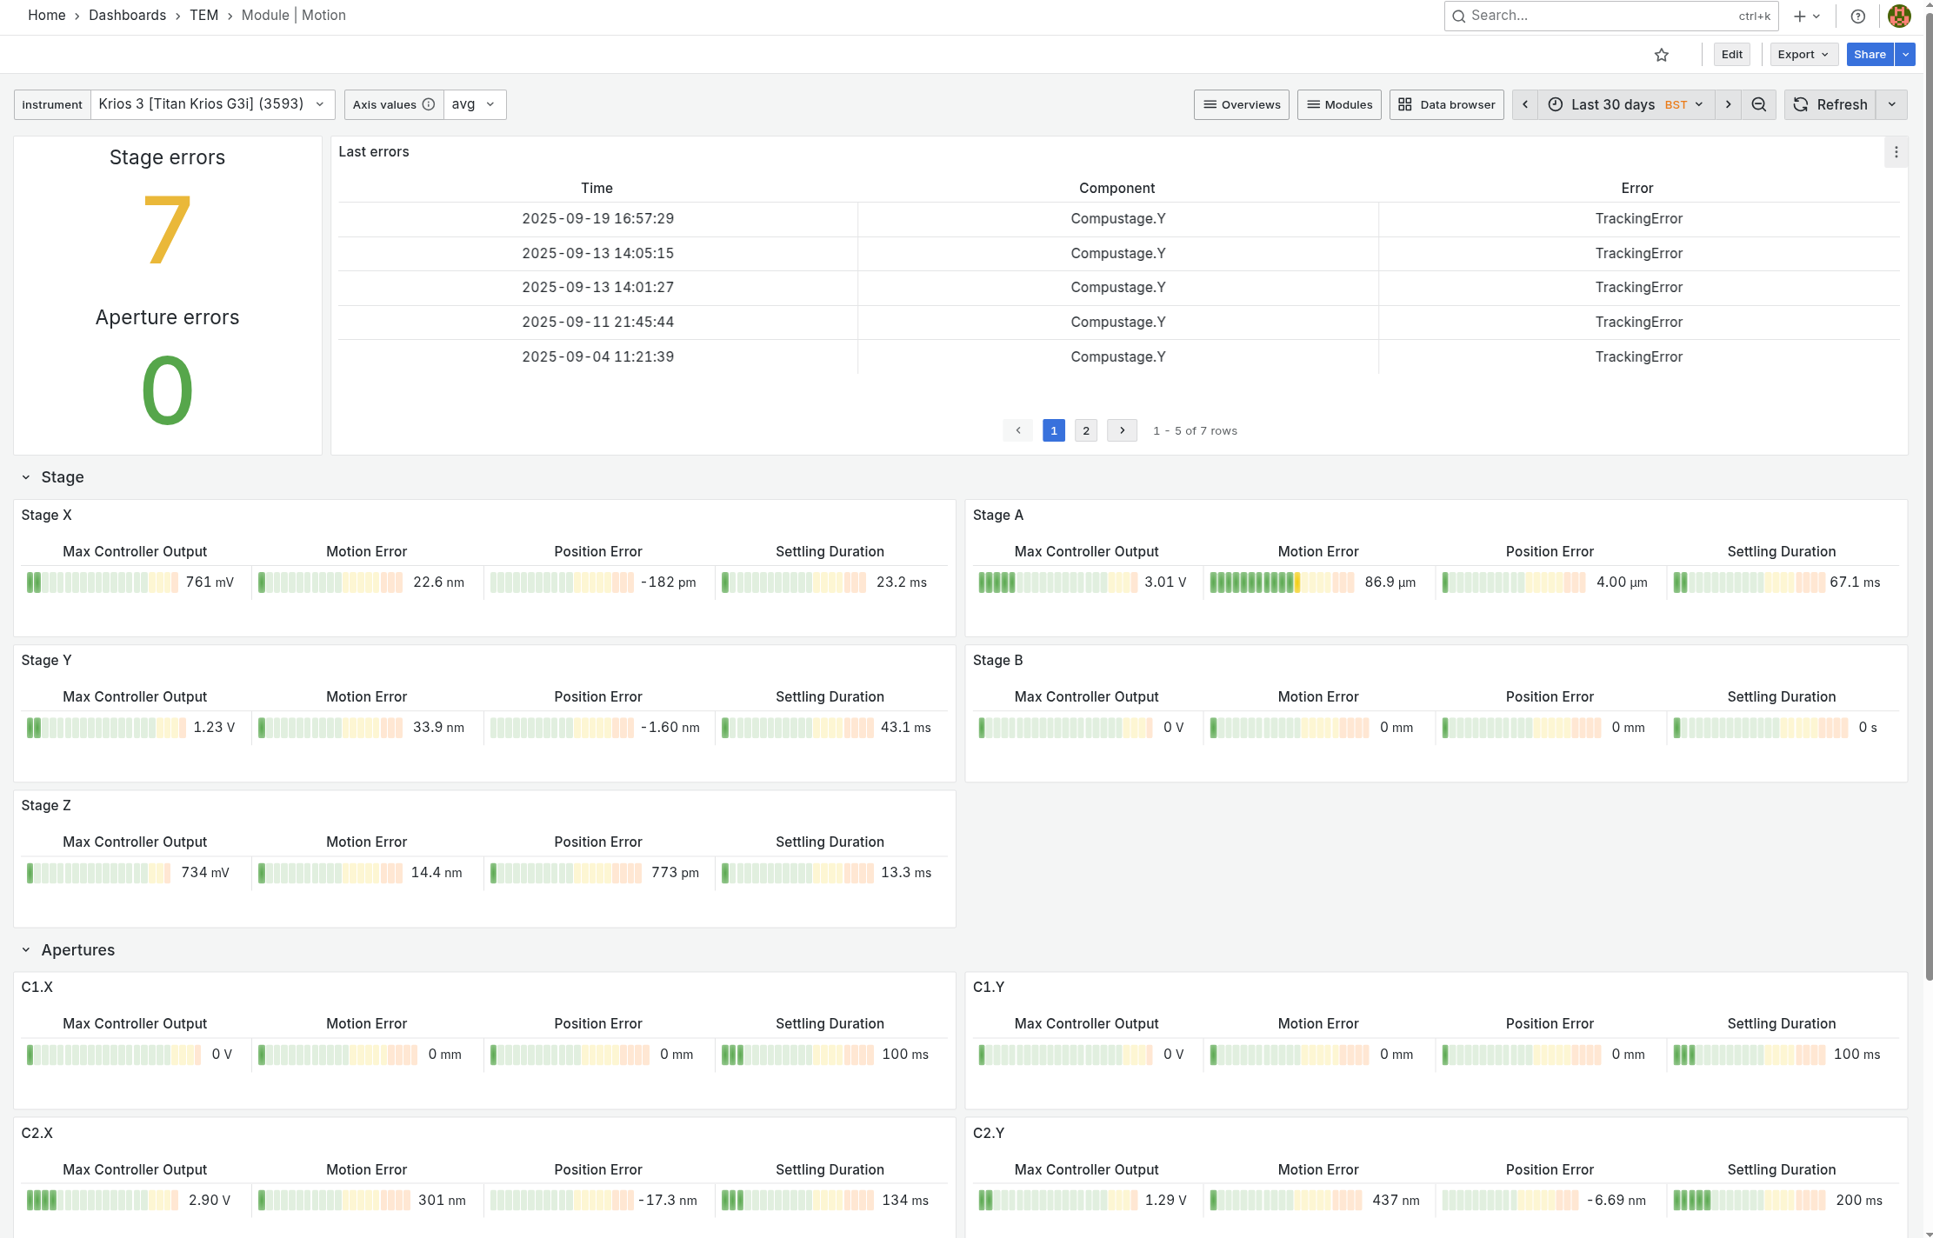Click the Share button
1933x1238 pixels.
[x=1870, y=55]
